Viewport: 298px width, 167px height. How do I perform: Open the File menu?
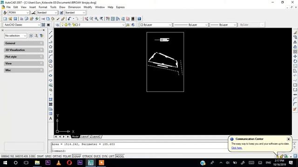point(8,7)
